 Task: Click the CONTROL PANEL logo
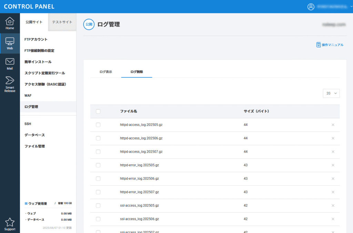coord(29,7)
